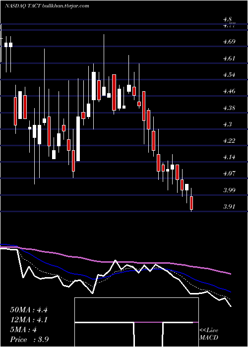Screen dimensions: 248x347
Task: Click the 3.91 price axis label
Action: [x=229, y=207]
